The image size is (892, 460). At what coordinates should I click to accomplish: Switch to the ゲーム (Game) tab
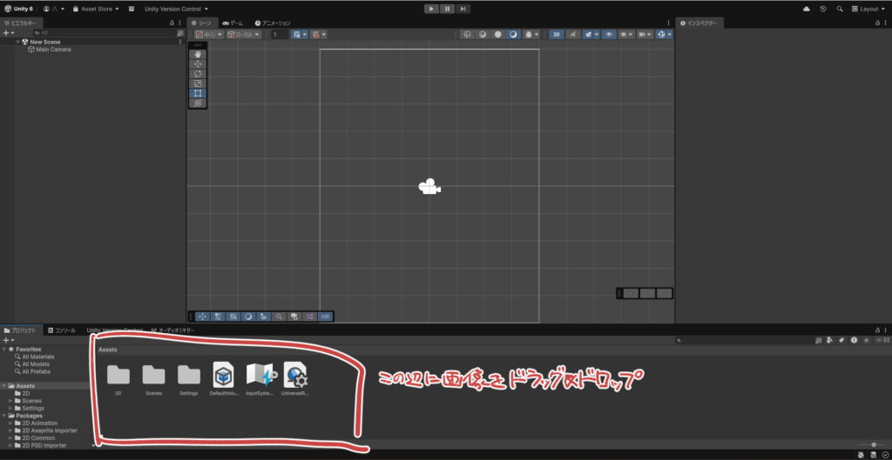[233, 23]
